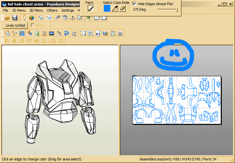Click the fit-to-window frame icon
Viewport: 235px width, 163px height.
tap(83, 33)
